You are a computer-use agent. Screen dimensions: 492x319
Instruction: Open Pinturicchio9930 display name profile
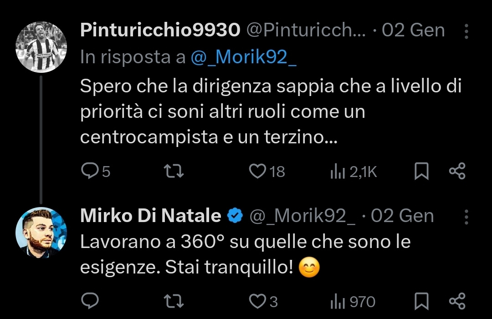(160, 30)
